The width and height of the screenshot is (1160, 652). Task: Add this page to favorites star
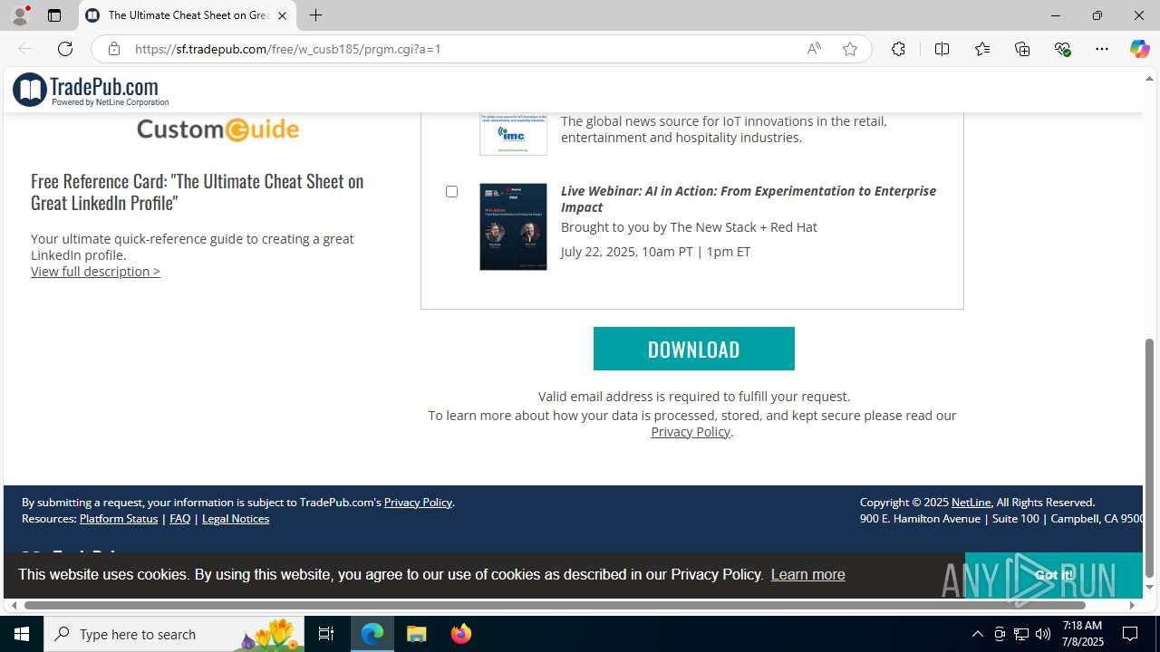[x=850, y=49]
